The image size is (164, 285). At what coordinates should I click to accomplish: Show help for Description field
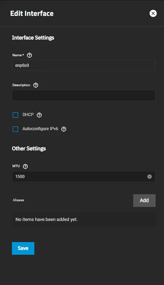pyautogui.click(x=36, y=85)
